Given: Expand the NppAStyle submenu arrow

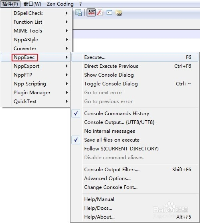Looking at the screenshot, I should click(x=67, y=40).
